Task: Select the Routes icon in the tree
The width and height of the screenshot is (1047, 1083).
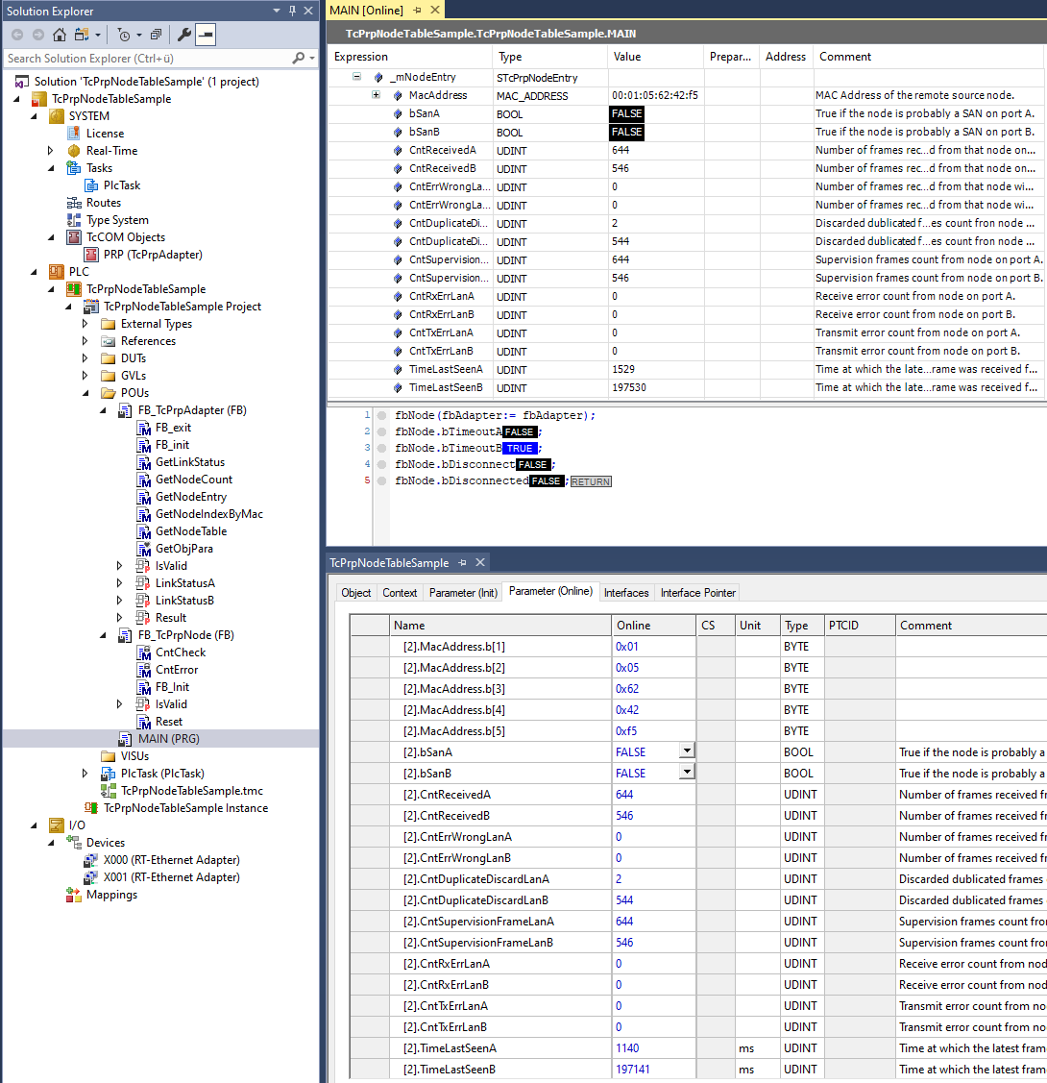Action: click(74, 203)
